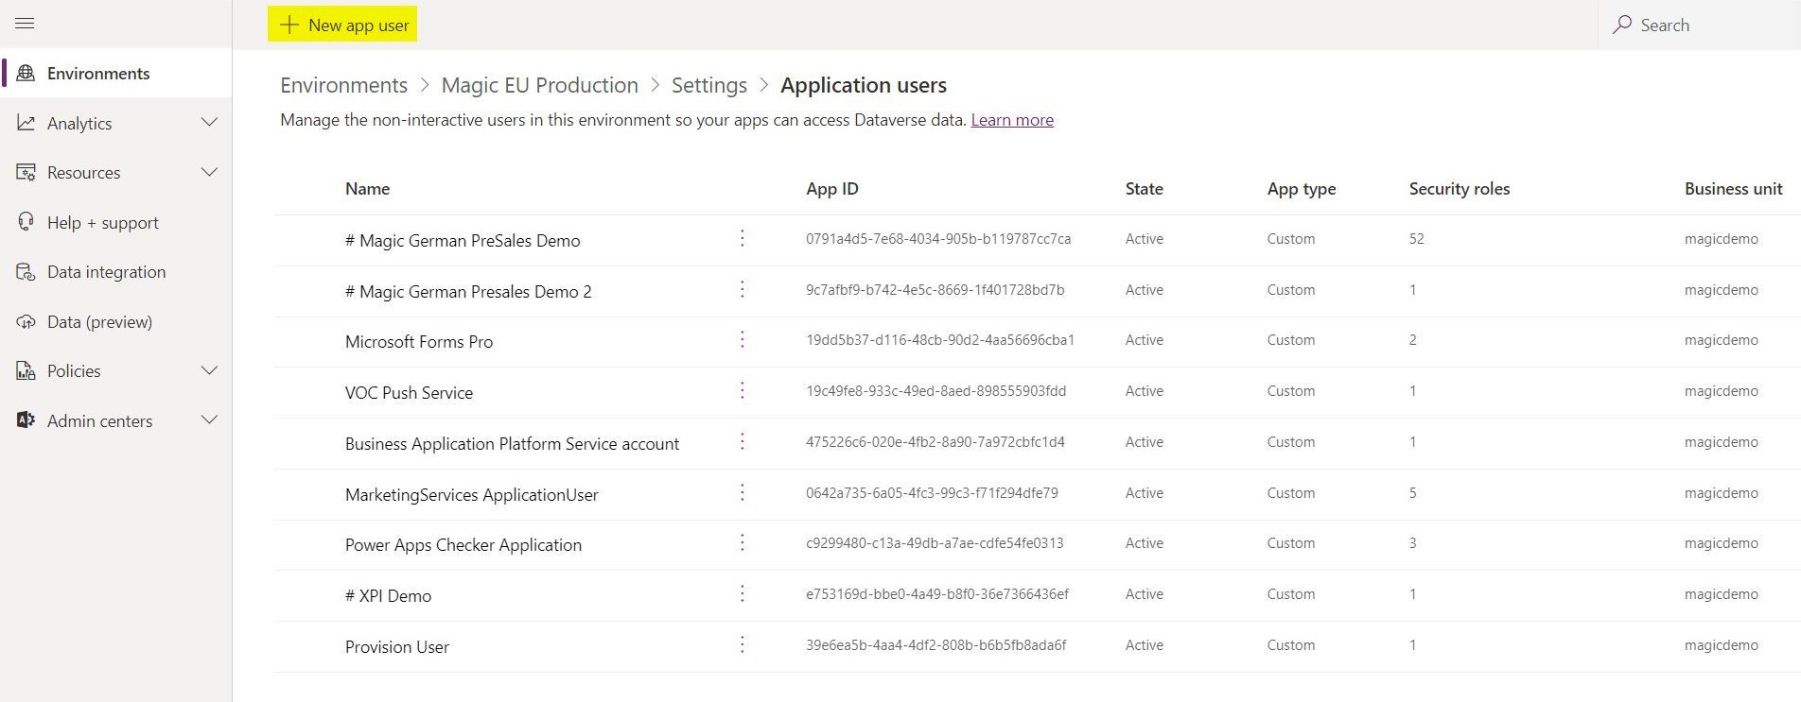The image size is (1801, 702).
Task: Expand the Resources section chevron
Action: pos(210,172)
